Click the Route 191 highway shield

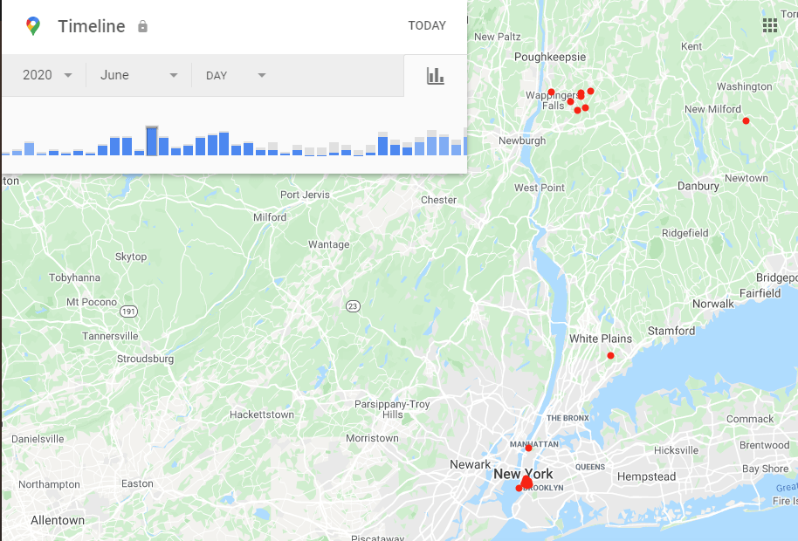click(129, 312)
